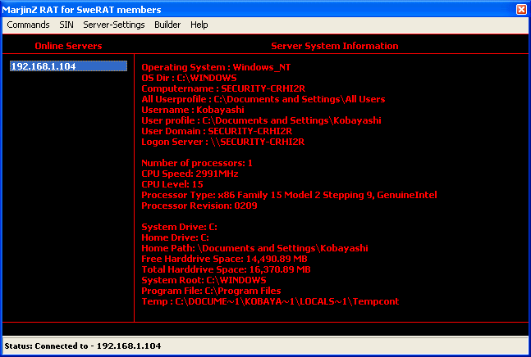The image size is (531, 357).
Task: Click the Connected status bar text
Action: 82,346
